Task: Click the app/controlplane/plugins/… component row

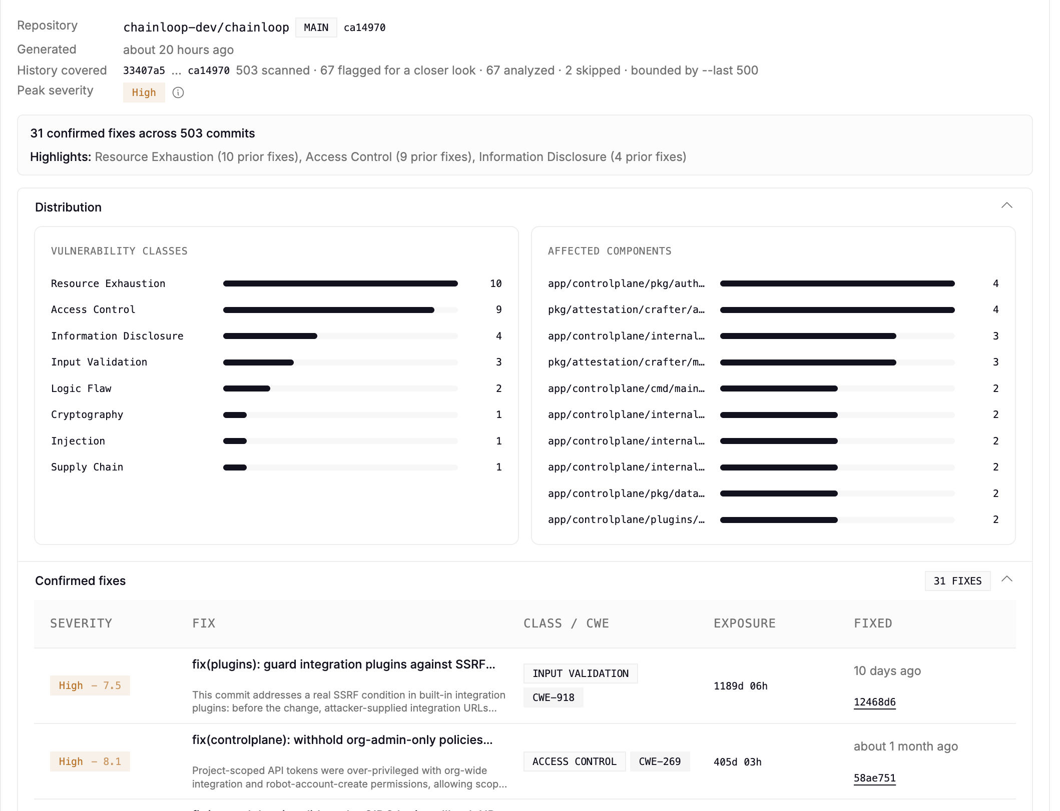Action: [773, 519]
